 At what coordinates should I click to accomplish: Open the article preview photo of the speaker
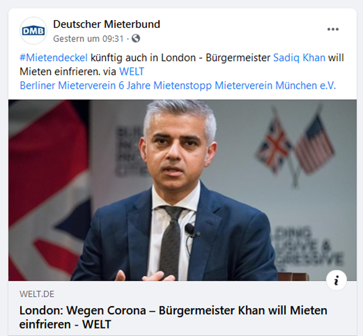(182, 190)
